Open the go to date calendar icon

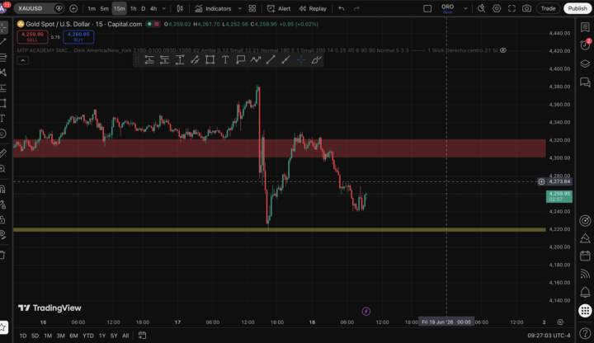tap(142, 335)
